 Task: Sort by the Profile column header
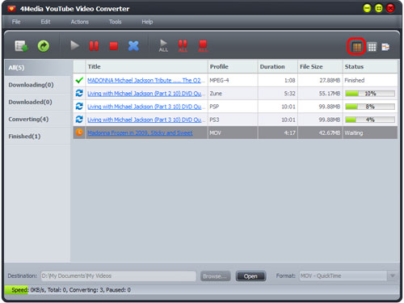click(x=233, y=66)
